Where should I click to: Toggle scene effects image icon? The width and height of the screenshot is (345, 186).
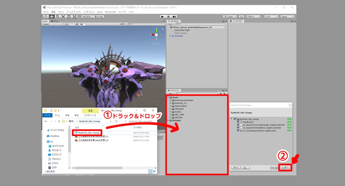pyautogui.click(x=82, y=24)
